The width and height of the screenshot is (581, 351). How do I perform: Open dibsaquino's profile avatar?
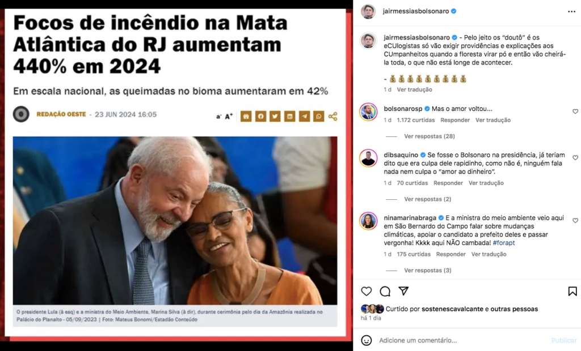point(368,159)
